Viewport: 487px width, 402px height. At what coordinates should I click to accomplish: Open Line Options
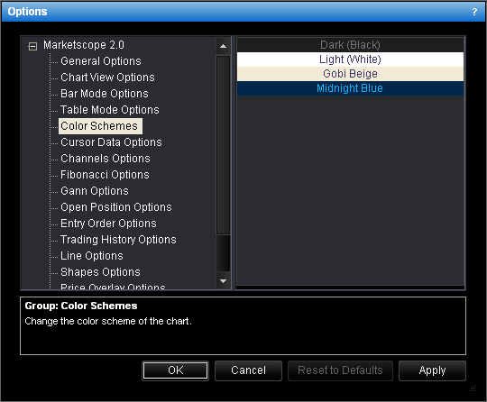pyautogui.click(x=92, y=255)
